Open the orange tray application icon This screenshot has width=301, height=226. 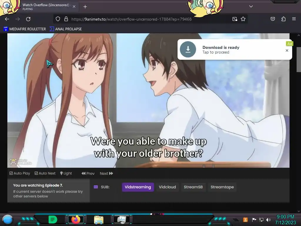click(x=245, y=220)
